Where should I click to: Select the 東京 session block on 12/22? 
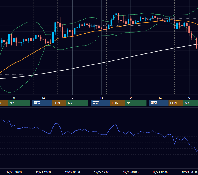(x=100, y=103)
